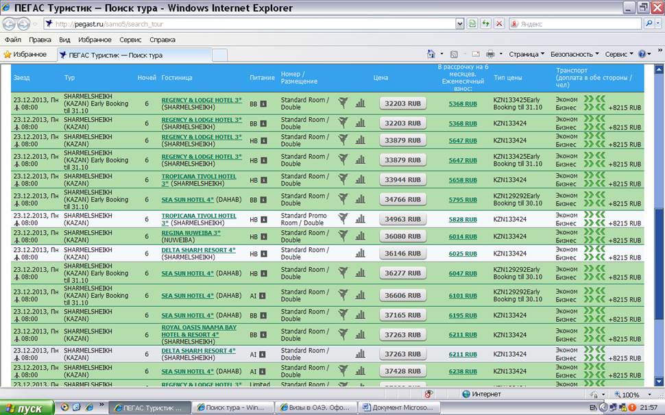Open the blue Help question mark icon

click(642, 54)
